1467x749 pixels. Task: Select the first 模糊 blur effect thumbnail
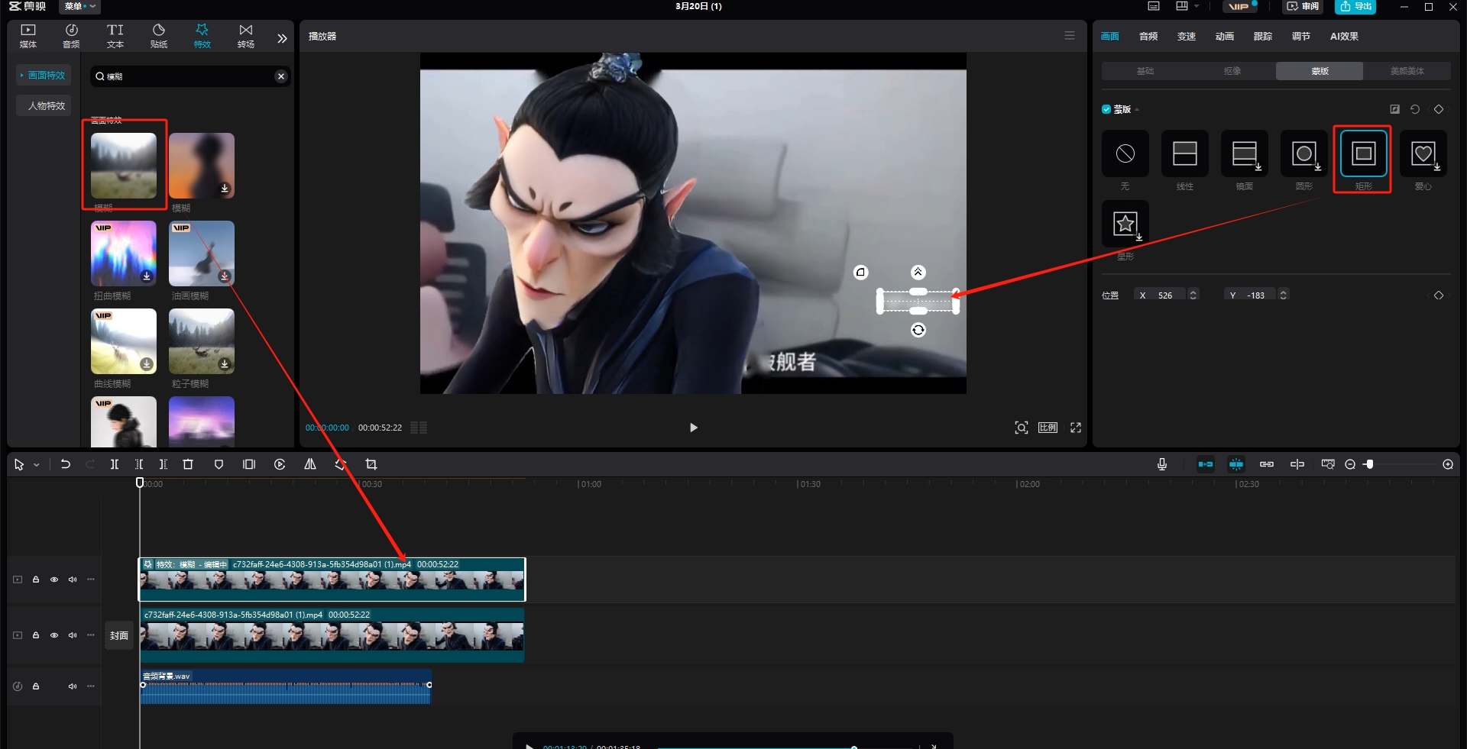[x=124, y=166]
